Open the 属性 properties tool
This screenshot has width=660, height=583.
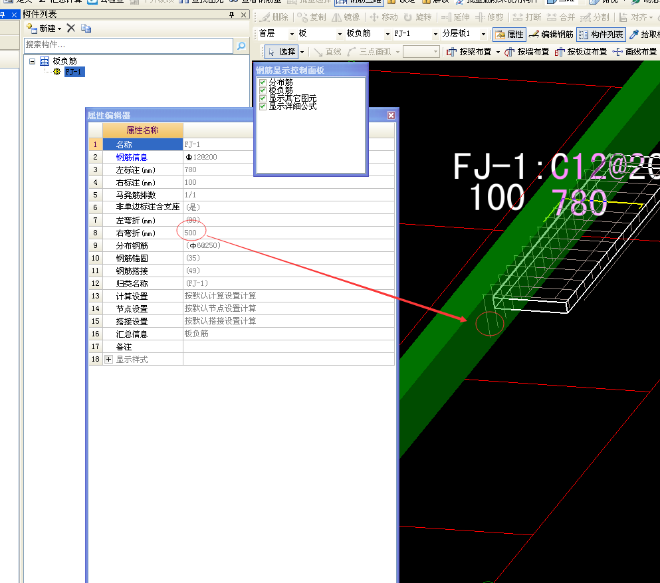coord(509,34)
